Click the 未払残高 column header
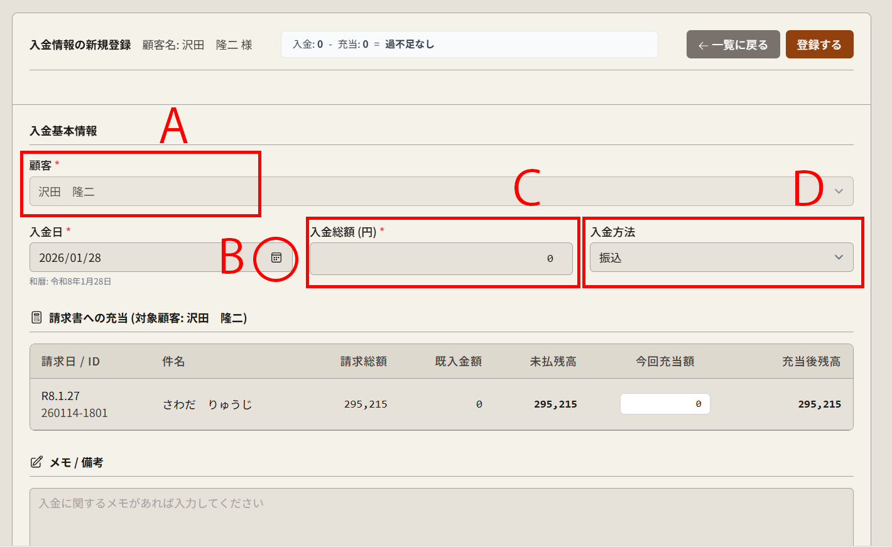Screen dimensions: 892x547 click(x=553, y=361)
